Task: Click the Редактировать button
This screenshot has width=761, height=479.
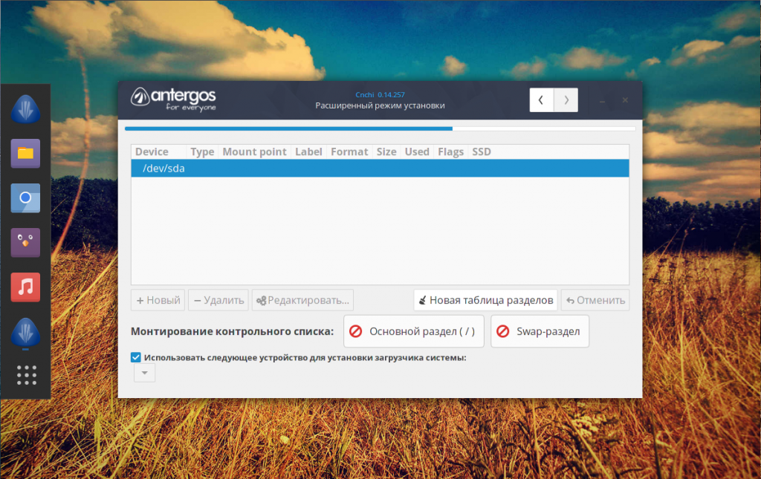Action: (x=302, y=300)
